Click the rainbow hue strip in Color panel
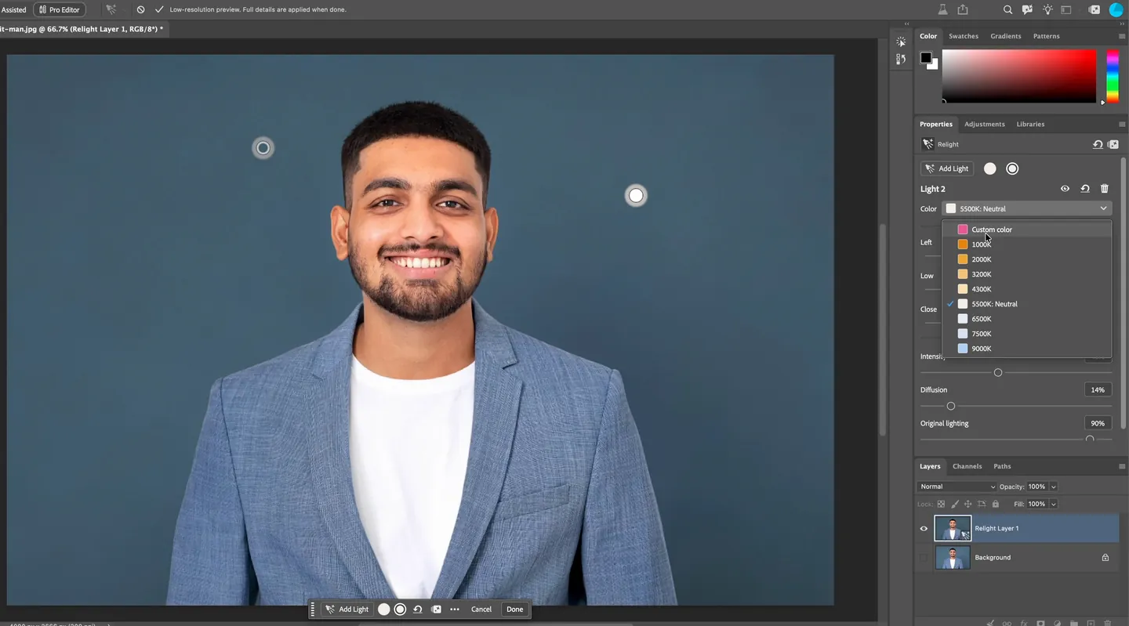 [1113, 76]
